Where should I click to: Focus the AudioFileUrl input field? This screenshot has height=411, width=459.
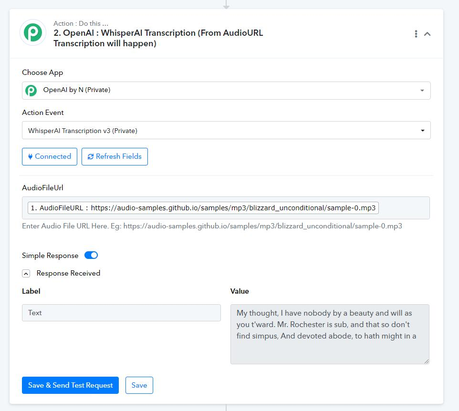coord(226,208)
